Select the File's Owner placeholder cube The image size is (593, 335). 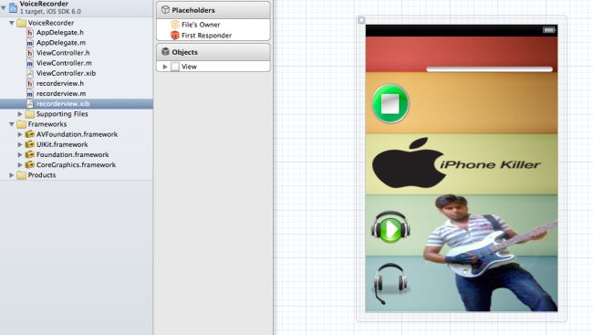click(x=175, y=25)
